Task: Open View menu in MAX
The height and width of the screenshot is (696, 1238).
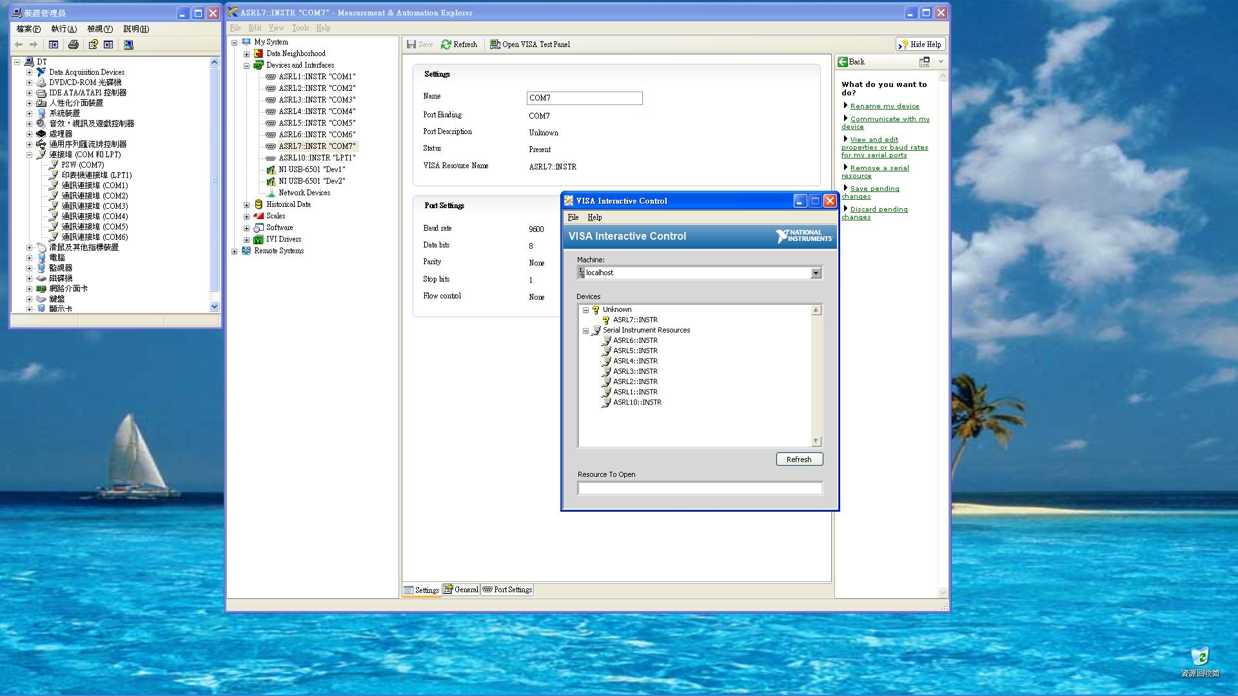Action: click(x=276, y=28)
